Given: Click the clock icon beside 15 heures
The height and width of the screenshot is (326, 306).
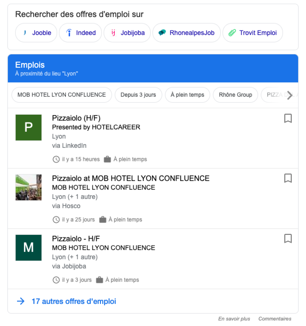Looking at the screenshot, I should coord(56,159).
